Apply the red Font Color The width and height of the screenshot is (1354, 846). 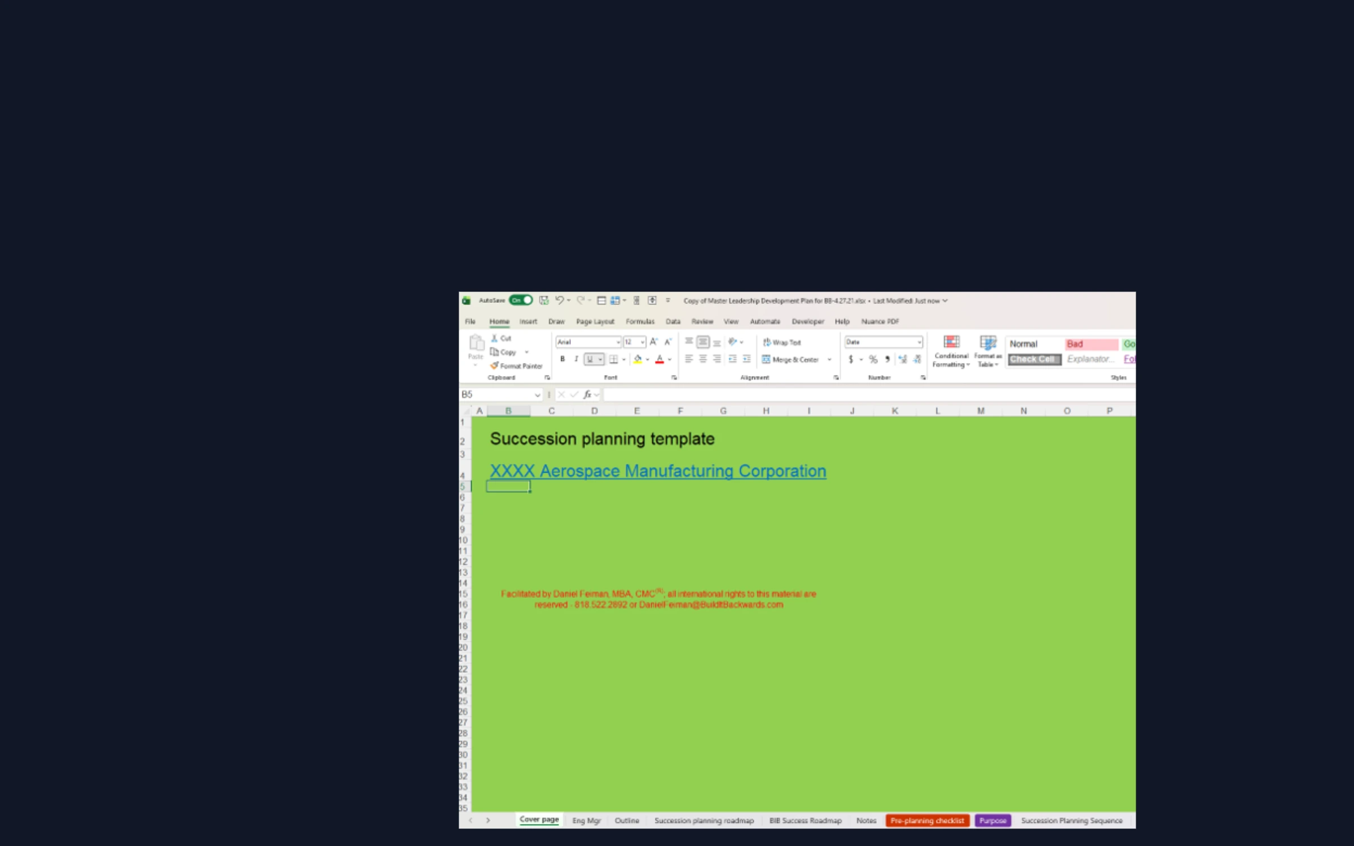click(x=660, y=359)
